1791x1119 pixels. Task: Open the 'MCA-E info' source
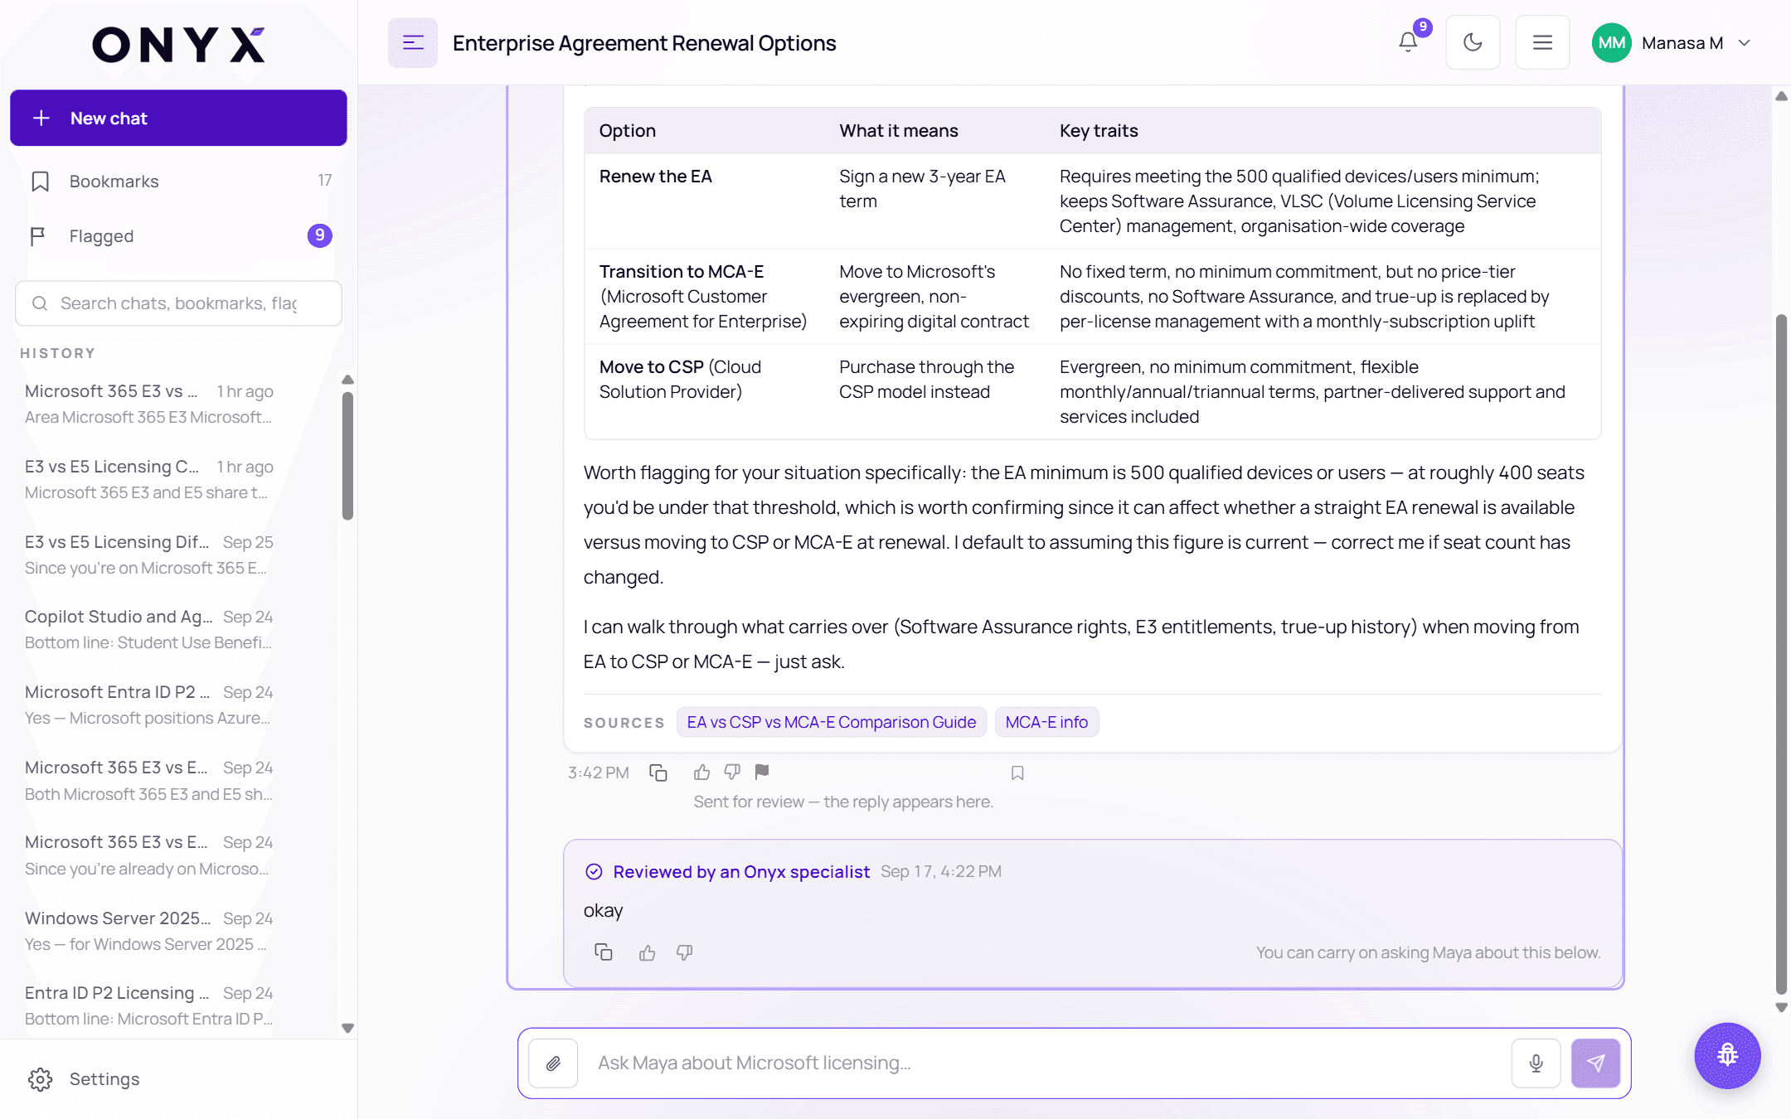(x=1046, y=722)
